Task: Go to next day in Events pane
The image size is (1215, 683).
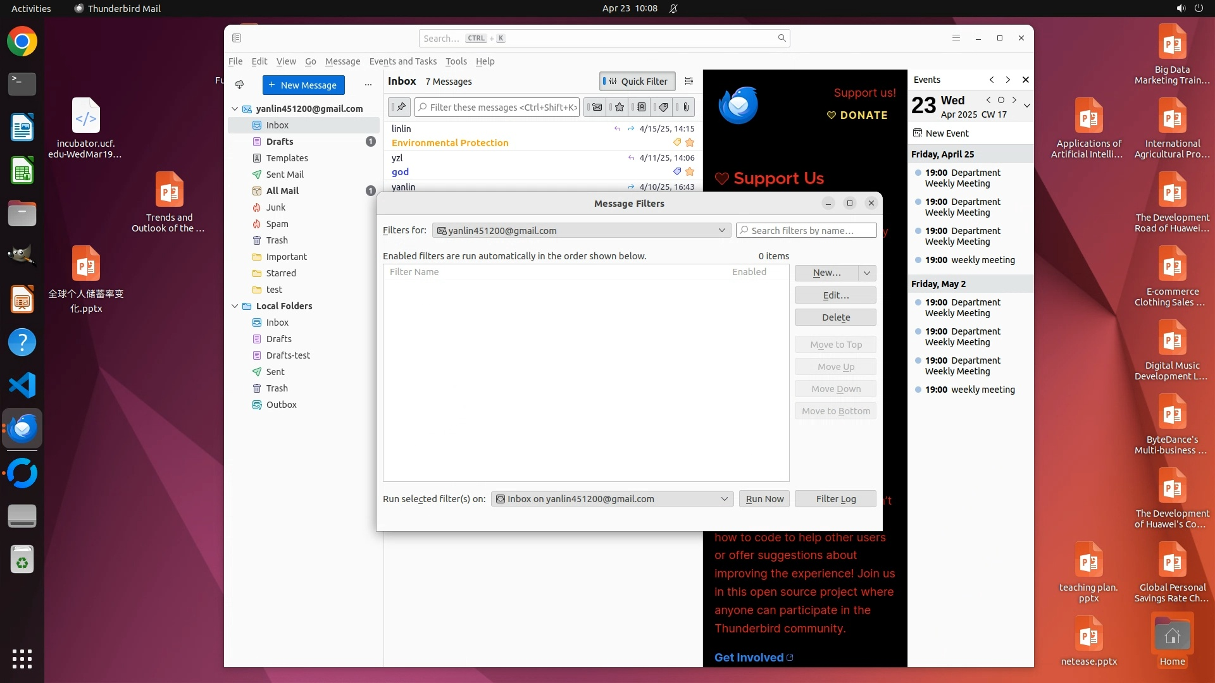Action: 1014,100
